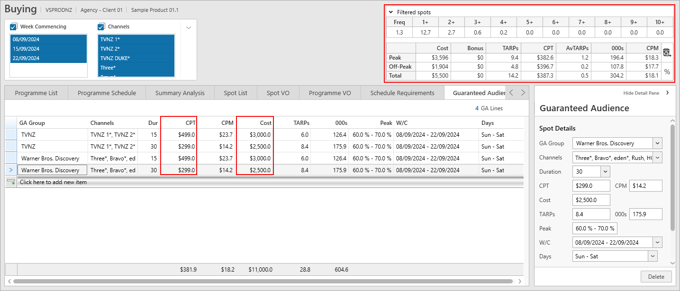Viewport: 680px width, 291px height.
Task: Switch to the Programme VO tab
Action: 330,93
